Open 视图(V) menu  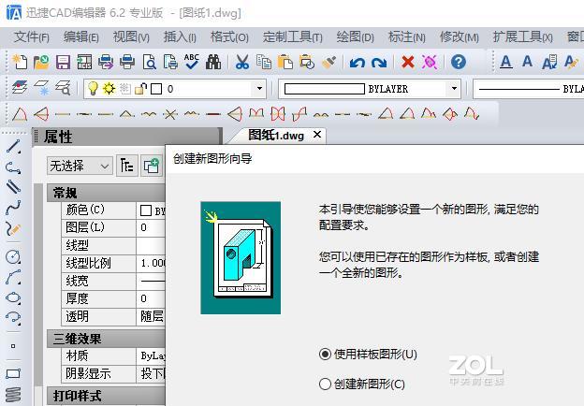tap(131, 37)
